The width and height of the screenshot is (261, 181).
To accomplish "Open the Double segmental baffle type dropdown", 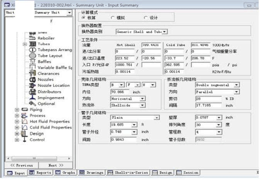I will pyautogui.click(x=236, y=85).
